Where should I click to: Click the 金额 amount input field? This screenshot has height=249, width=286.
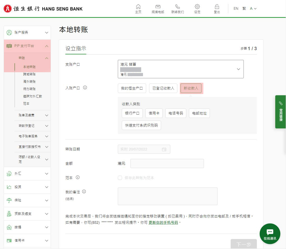(167, 163)
